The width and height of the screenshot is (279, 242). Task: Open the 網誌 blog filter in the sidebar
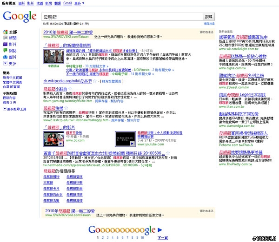tap(13, 51)
